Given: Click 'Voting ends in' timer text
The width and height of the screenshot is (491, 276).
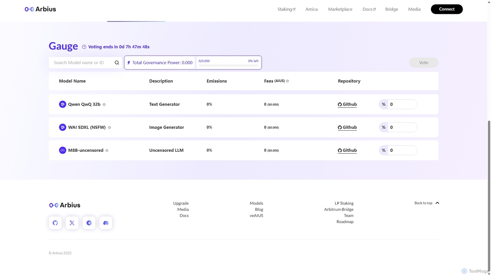Looking at the screenshot, I should 119,47.
